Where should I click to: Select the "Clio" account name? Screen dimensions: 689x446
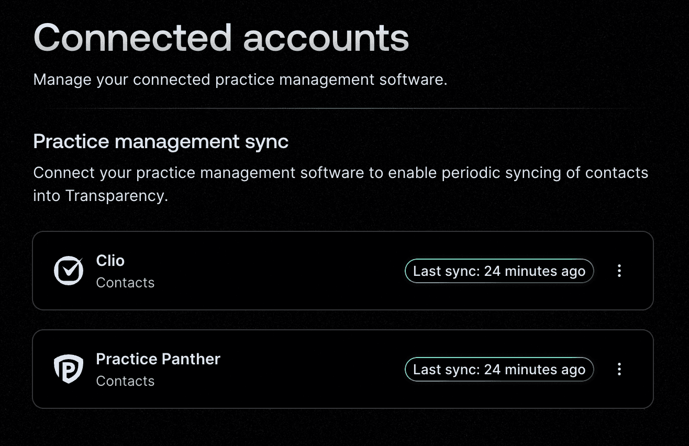[x=110, y=260]
